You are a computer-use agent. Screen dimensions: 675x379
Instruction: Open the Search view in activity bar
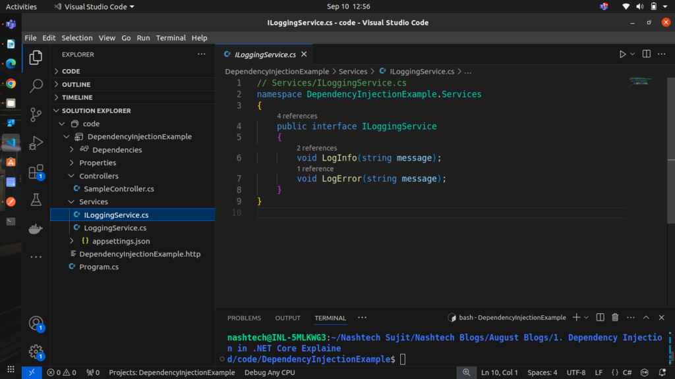pyautogui.click(x=36, y=86)
